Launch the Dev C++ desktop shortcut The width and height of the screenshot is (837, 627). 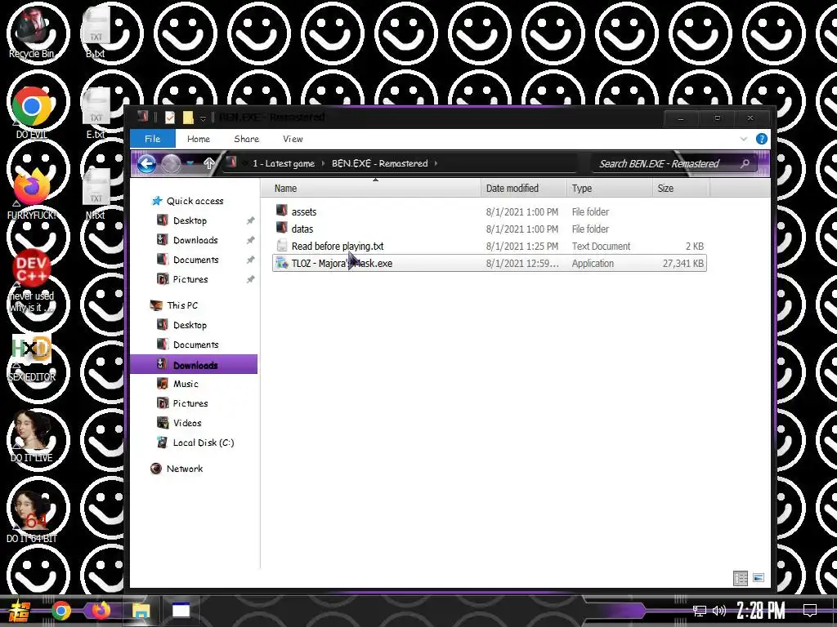click(32, 281)
